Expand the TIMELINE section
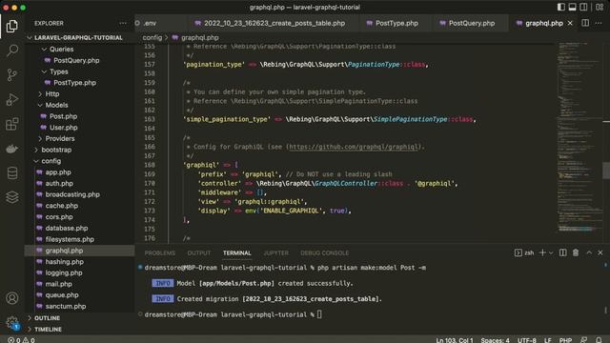The image size is (610, 343). (x=48, y=330)
